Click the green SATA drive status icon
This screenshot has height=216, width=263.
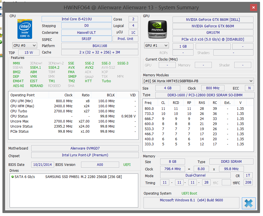point(12,177)
